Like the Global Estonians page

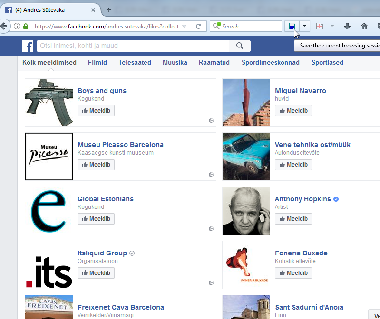(96, 219)
